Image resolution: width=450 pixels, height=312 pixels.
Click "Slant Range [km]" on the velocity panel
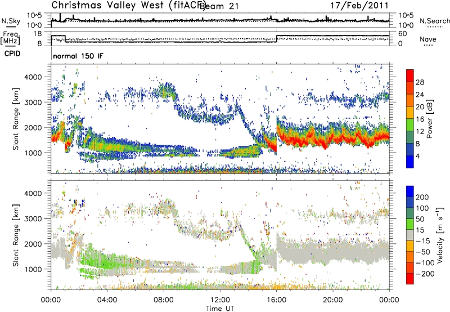[x=16, y=235]
